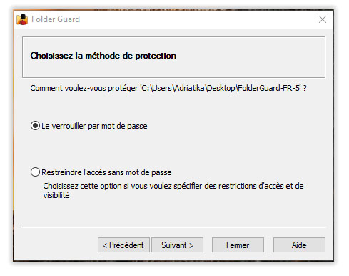Viewport: 349px width, 276px height.
Task: Click the horizontal separator above the buttons
Action: click(x=173, y=227)
